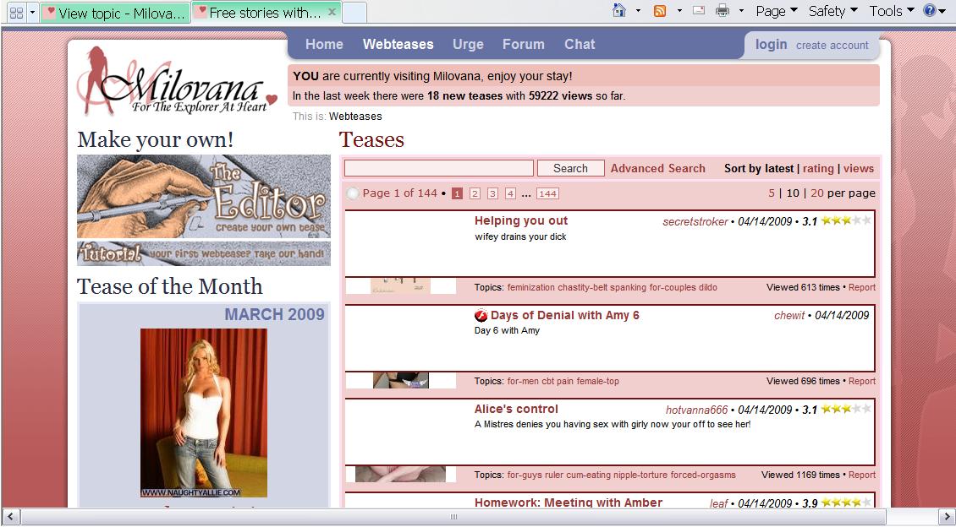Open the 'ruler' topic tag
The height and width of the screenshot is (527, 956).
554,475
